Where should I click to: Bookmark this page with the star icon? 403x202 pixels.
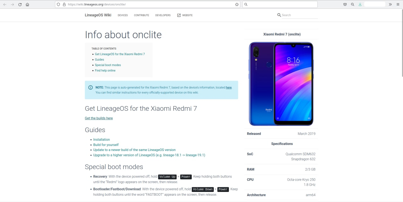pos(237,5)
